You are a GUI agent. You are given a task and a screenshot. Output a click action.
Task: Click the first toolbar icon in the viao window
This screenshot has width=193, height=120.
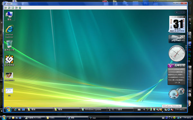click(5, 8)
